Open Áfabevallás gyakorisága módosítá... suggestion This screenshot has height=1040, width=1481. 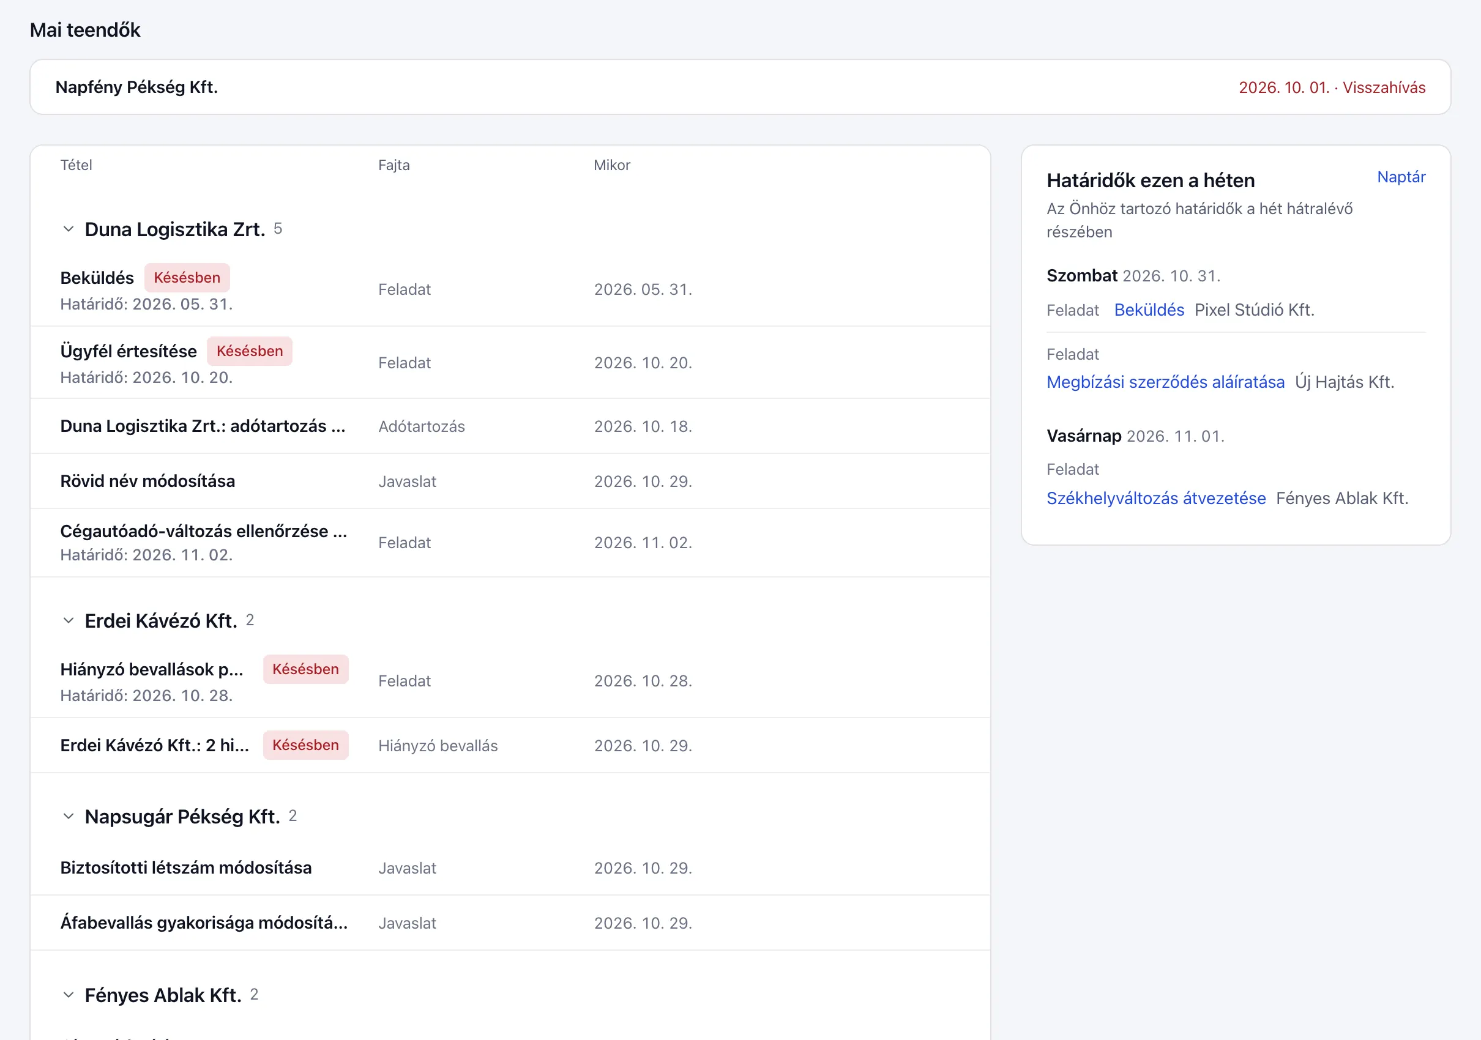click(x=204, y=923)
